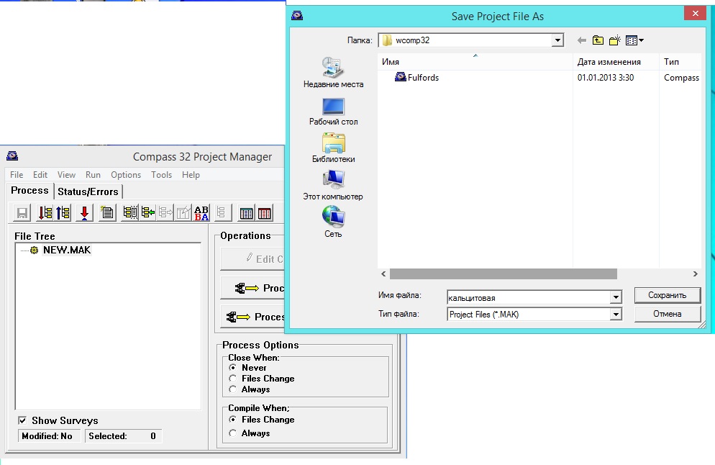Select Always under Close When
This screenshot has width=715, height=465.
pos(232,389)
